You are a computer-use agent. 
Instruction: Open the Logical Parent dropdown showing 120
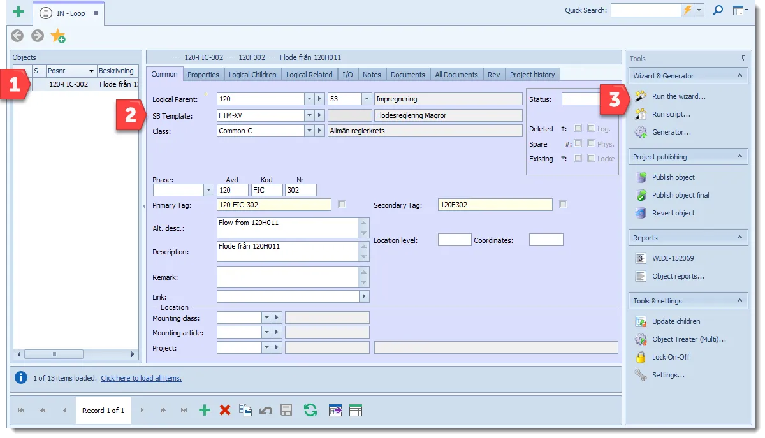309,99
